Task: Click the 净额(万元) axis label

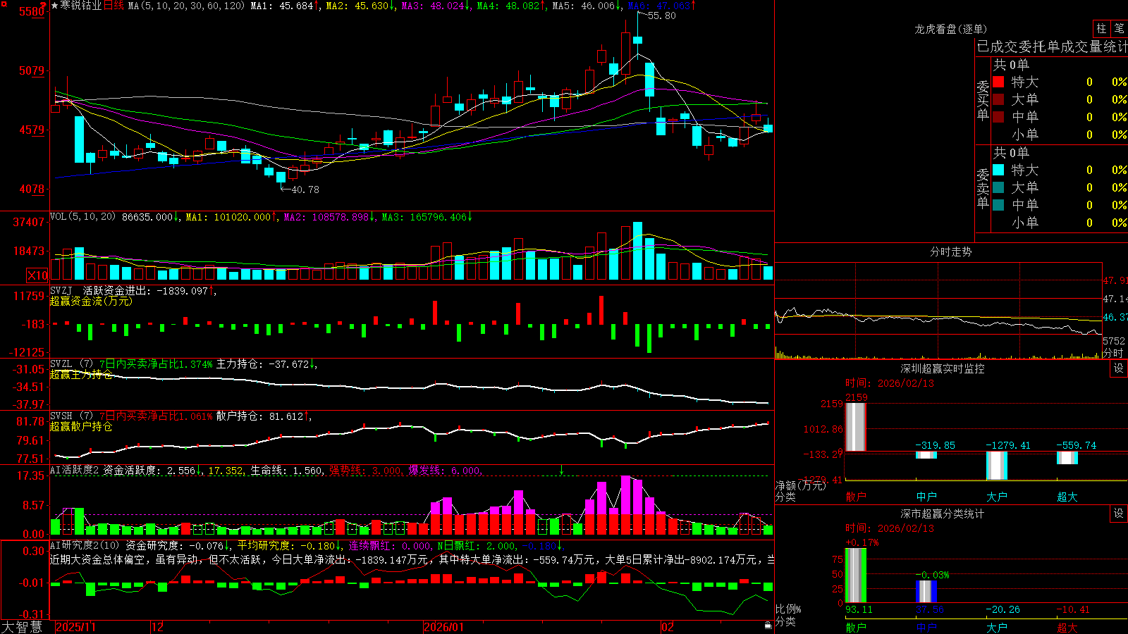Action: pos(800,485)
